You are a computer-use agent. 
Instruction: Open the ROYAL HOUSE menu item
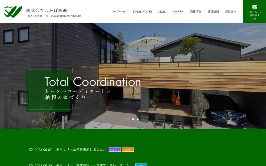click(x=142, y=11)
